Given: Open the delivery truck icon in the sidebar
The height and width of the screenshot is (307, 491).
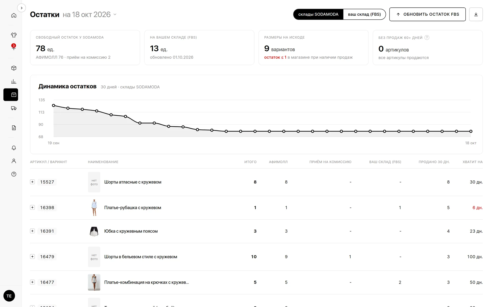Looking at the screenshot, I should pos(14,108).
